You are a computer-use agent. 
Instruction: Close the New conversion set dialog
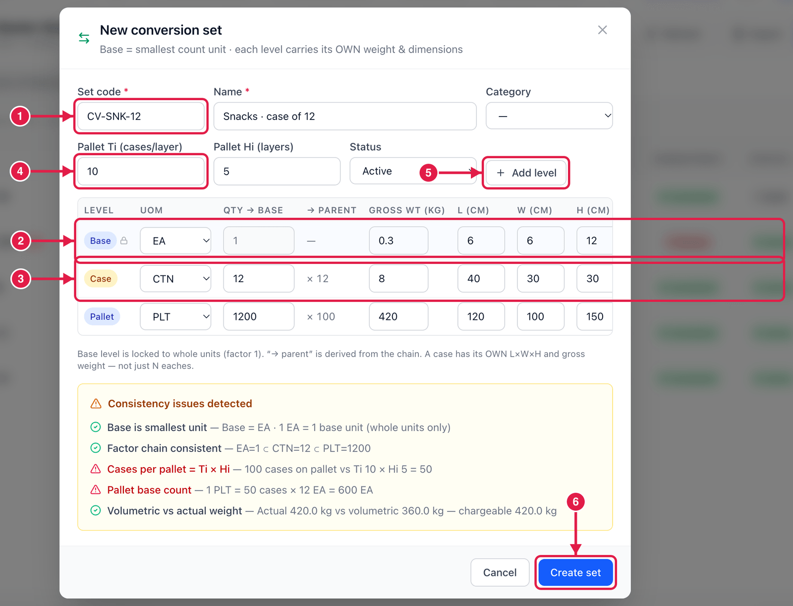(x=602, y=30)
